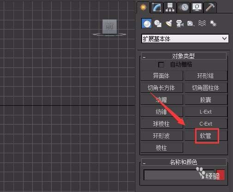The height and width of the screenshot is (192, 233).
Task: Click the 切角长方体 button
Action: [x=161, y=88]
